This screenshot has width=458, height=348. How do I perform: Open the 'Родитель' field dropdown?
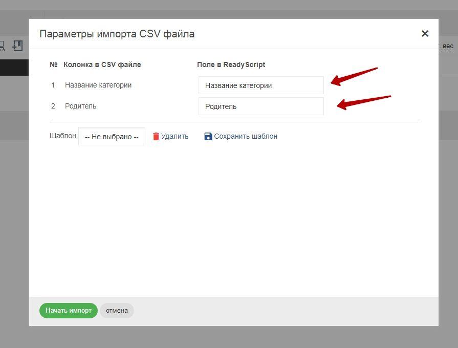(261, 106)
